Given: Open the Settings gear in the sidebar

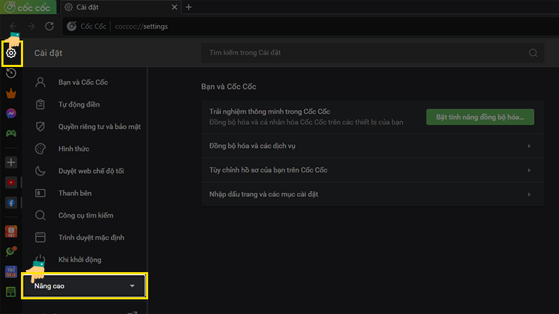Looking at the screenshot, I should pyautogui.click(x=11, y=53).
